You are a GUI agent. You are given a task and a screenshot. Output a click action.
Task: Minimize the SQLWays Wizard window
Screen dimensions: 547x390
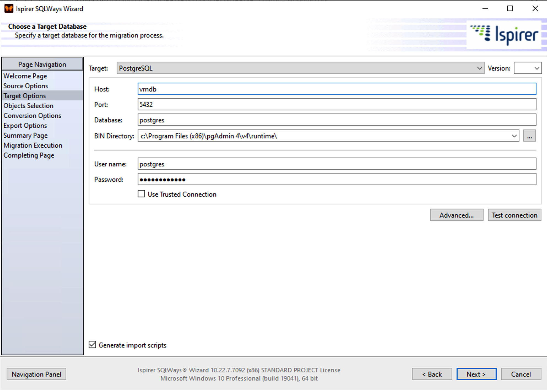coord(485,9)
